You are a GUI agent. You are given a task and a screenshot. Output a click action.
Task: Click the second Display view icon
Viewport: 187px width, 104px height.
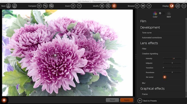[x=178, y=6]
